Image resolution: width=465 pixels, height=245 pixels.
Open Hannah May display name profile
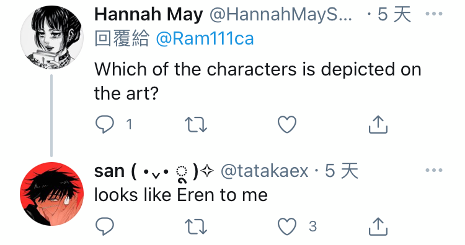click(149, 14)
